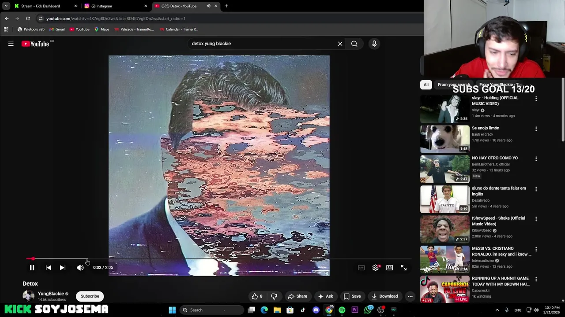
Task: Toggle theater mode on the player
Action: coord(389,267)
